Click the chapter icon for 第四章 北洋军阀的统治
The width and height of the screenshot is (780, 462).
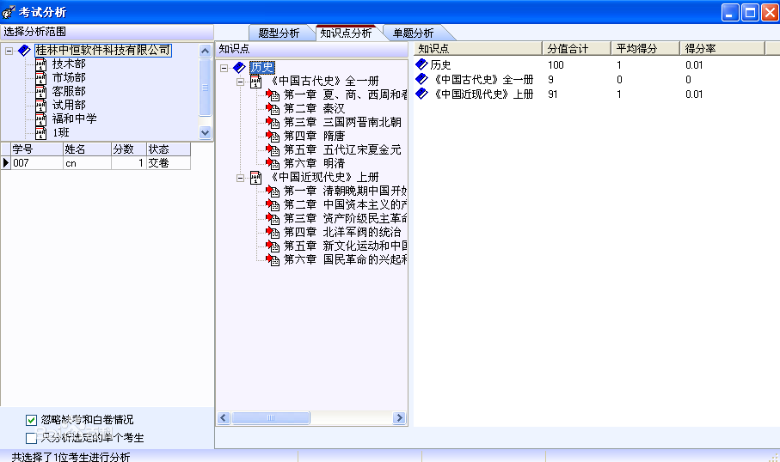(273, 232)
